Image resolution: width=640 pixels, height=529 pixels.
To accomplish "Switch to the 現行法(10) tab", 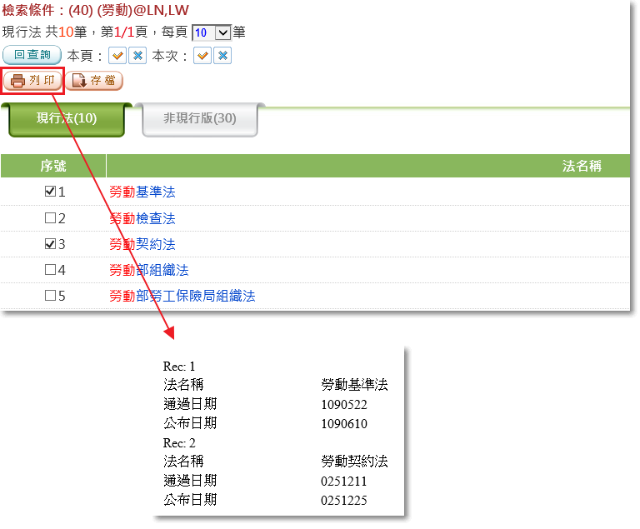I will click(x=67, y=118).
